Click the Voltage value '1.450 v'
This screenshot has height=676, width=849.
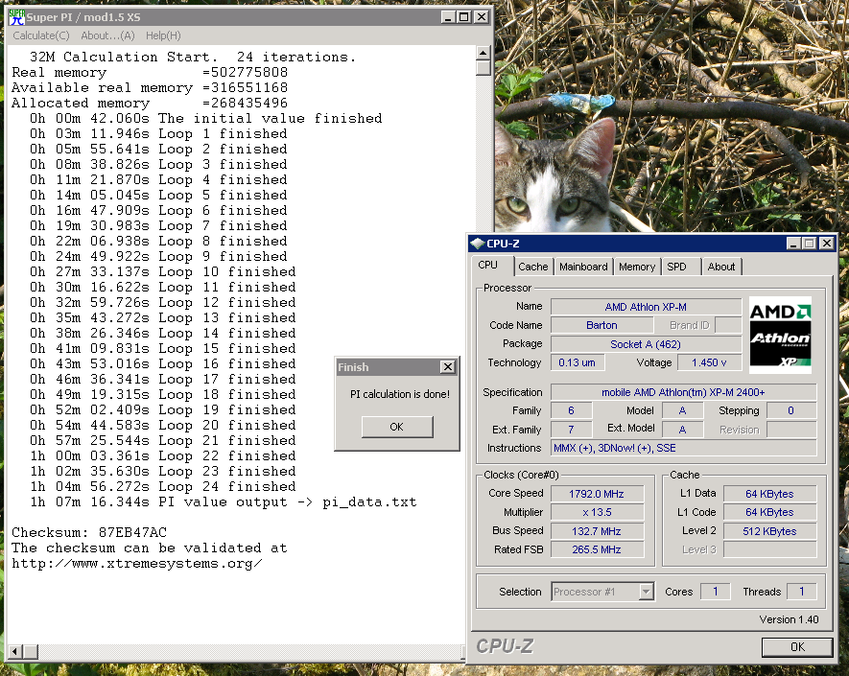click(709, 362)
